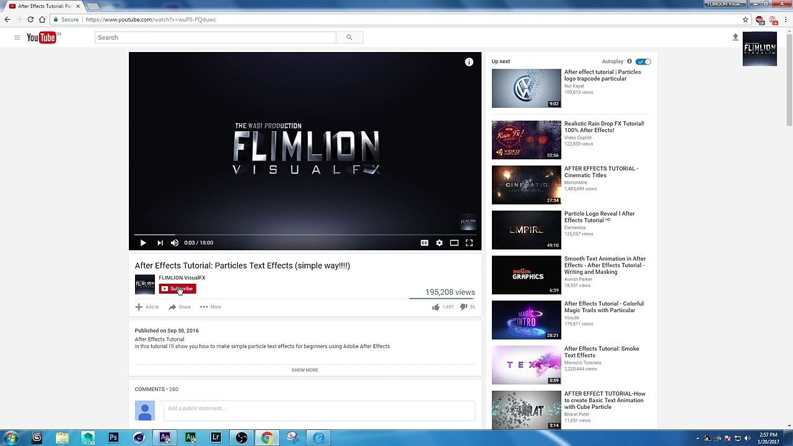Image resolution: width=793 pixels, height=446 pixels.
Task: Open Colorful Magic Trails with Particular link
Action: [604, 307]
